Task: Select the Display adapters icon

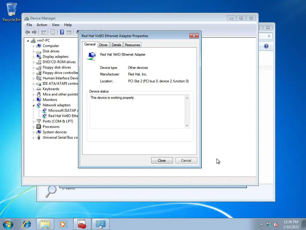Action: [39, 57]
